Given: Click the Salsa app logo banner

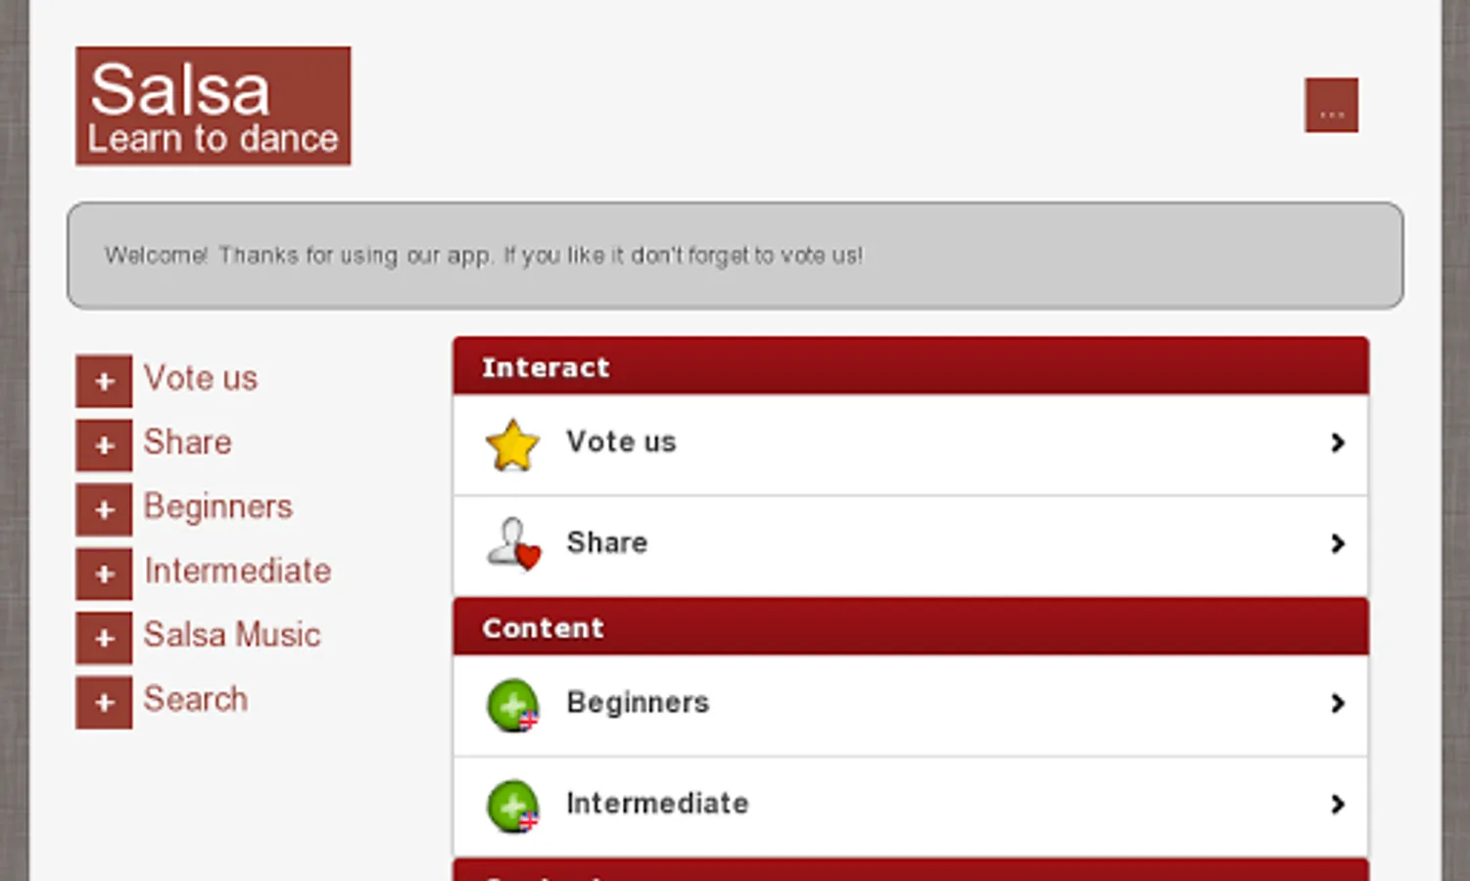Looking at the screenshot, I should click(x=213, y=106).
